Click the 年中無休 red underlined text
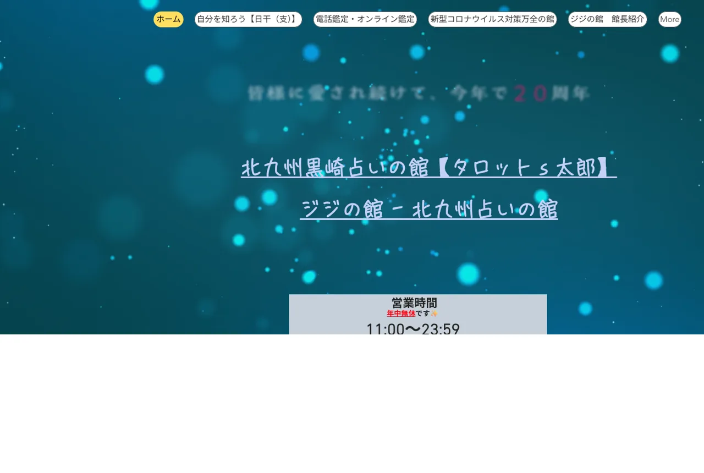704x473 pixels. coord(401,313)
